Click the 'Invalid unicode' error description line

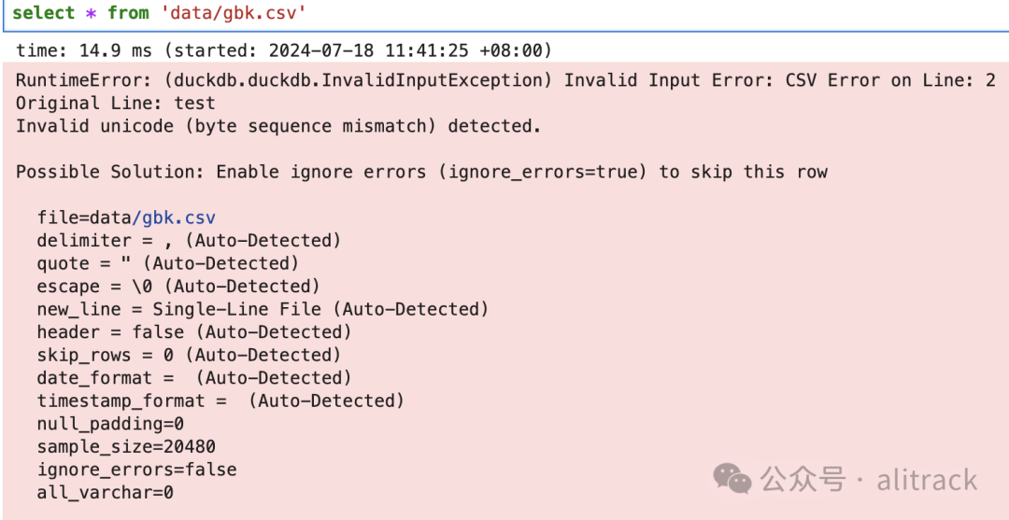[278, 126]
